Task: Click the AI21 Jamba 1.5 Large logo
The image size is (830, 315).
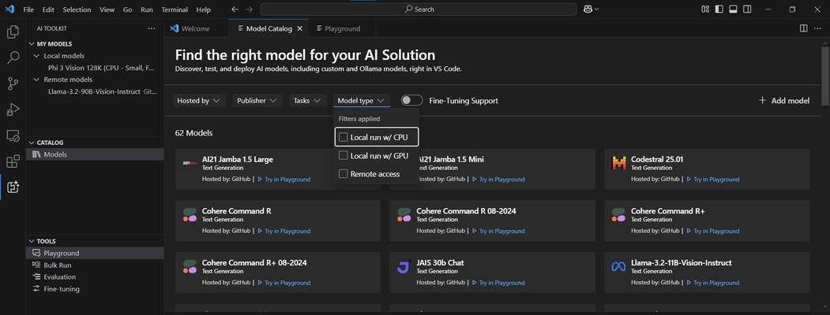Action: [190, 163]
